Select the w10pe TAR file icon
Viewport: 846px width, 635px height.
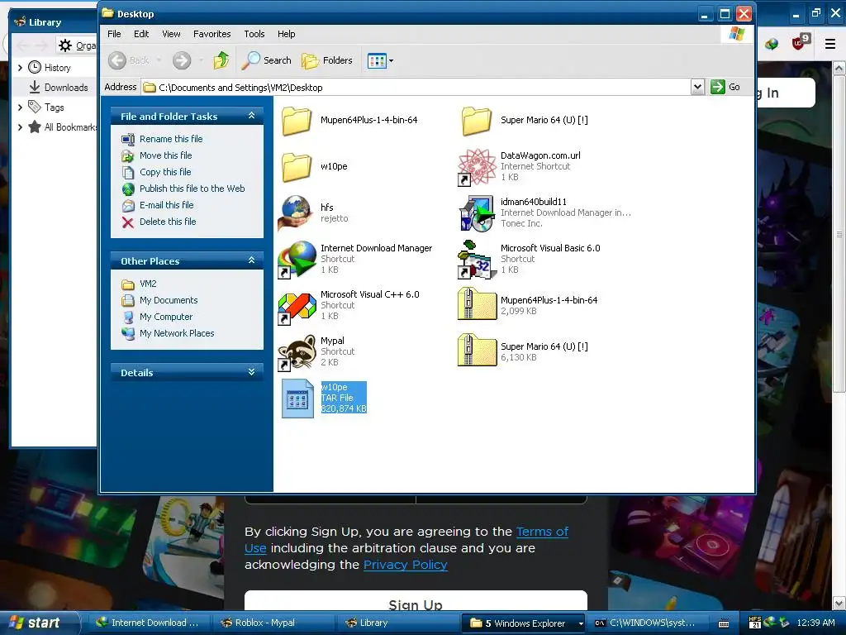297,399
